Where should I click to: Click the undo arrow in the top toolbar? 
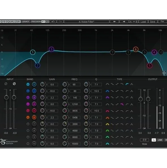point(53,22)
